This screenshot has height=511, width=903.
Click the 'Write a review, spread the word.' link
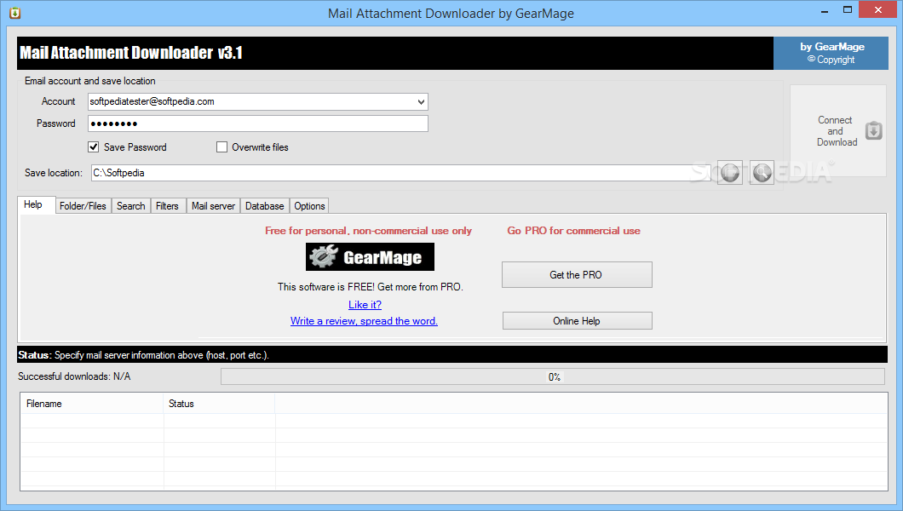[x=364, y=321]
